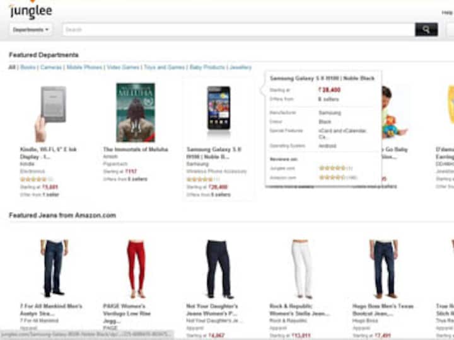Image resolution: width=454 pixels, height=340 pixels.
Task: Select the Books department filter
Action: (28, 67)
